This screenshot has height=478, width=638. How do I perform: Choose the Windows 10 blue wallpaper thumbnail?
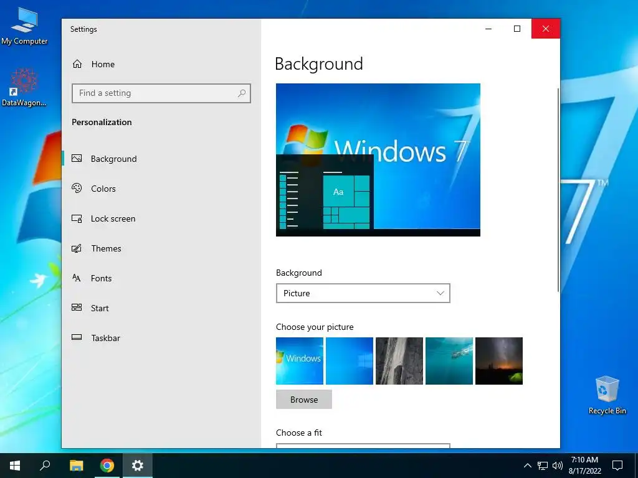(350, 361)
